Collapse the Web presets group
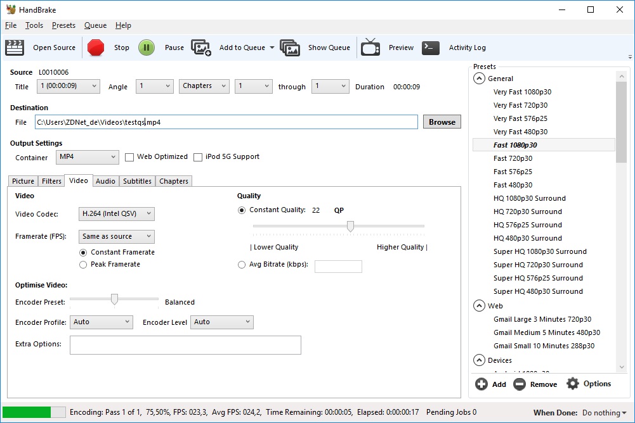635x423 pixels. [479, 306]
